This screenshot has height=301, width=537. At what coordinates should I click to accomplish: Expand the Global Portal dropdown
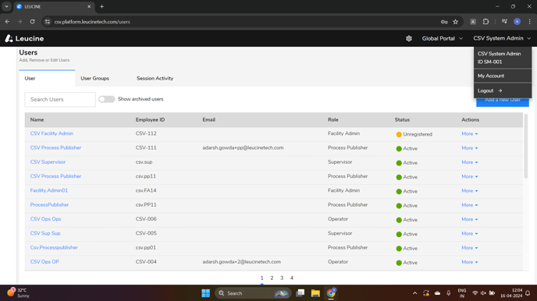coord(442,38)
